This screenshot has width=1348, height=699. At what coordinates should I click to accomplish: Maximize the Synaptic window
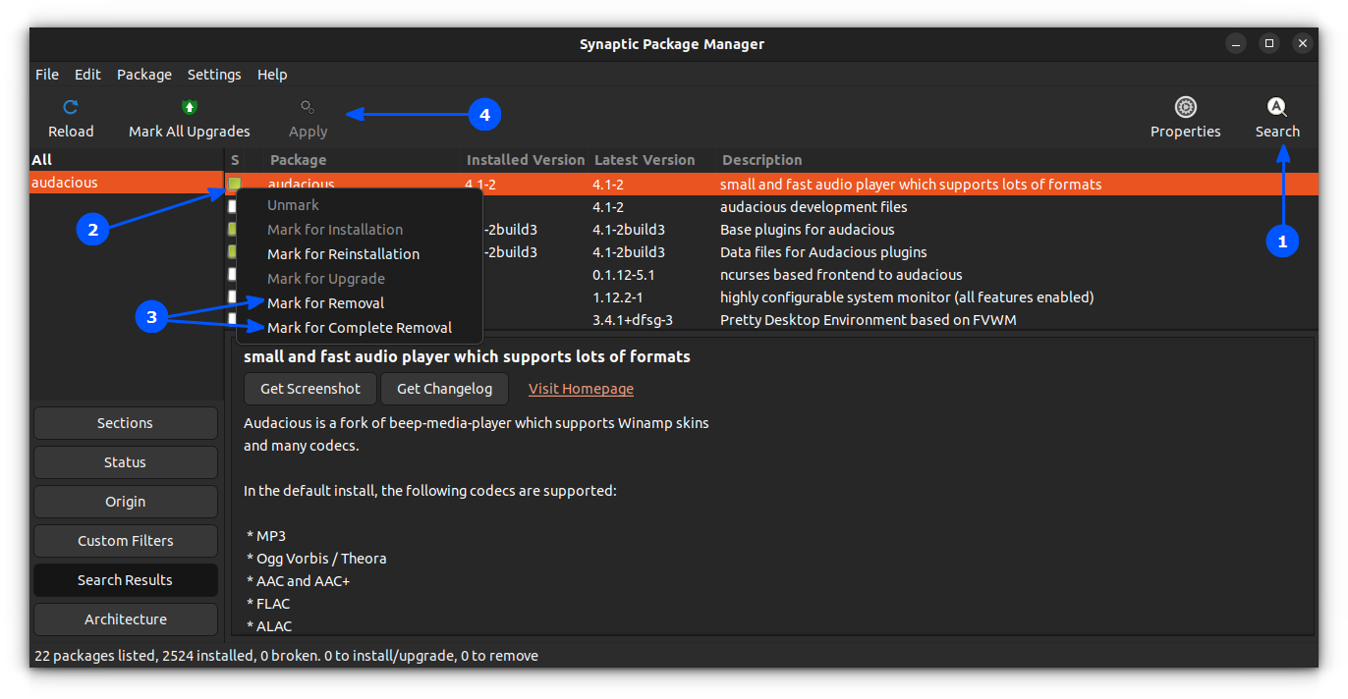coord(1269,43)
